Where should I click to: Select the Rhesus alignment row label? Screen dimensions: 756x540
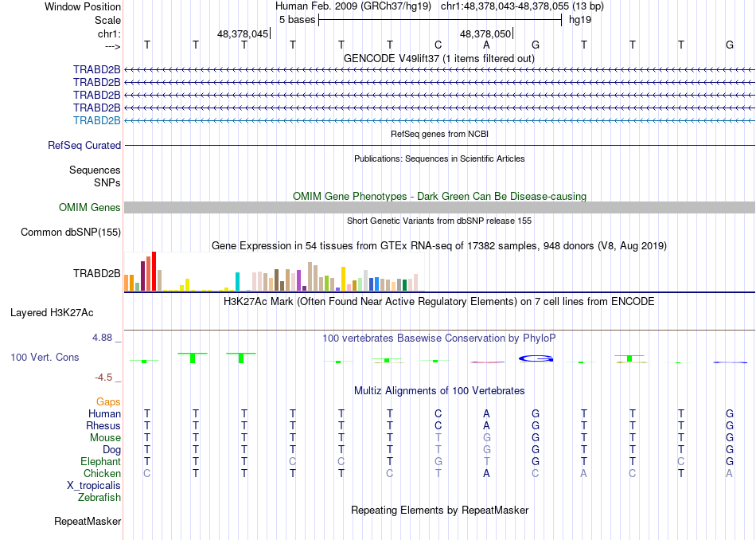pyautogui.click(x=103, y=425)
